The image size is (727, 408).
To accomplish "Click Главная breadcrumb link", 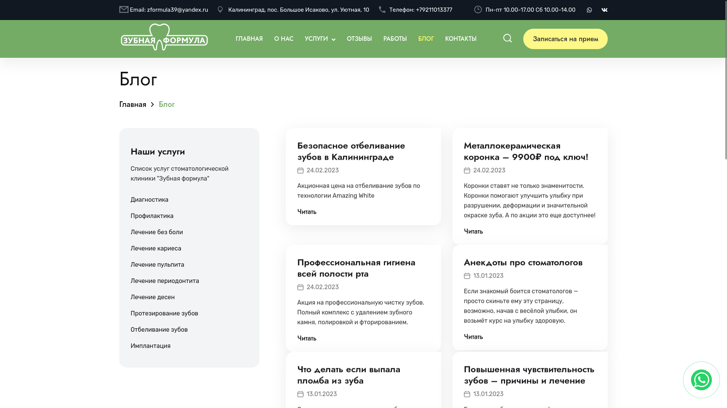I will (133, 105).
